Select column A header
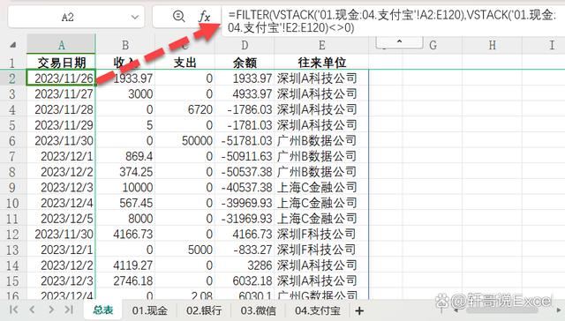The height and width of the screenshot is (321, 565). [61, 45]
